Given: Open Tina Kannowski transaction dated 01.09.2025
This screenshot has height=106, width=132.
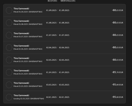Looking at the screenshot, I should (x=64, y=10).
